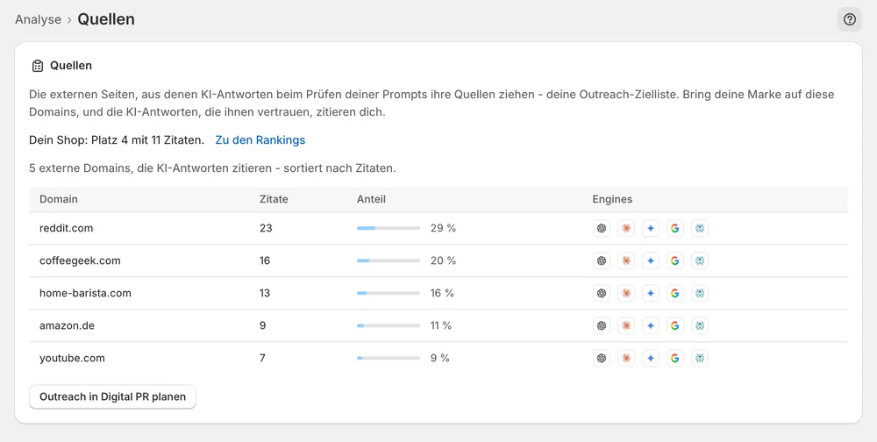Click the citation count 7

coord(262,358)
